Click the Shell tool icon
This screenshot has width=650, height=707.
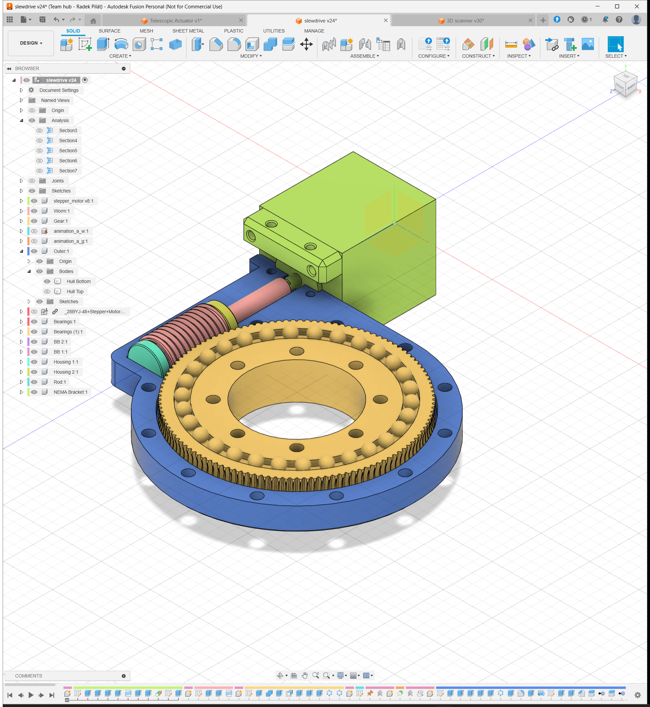pyautogui.click(x=252, y=44)
